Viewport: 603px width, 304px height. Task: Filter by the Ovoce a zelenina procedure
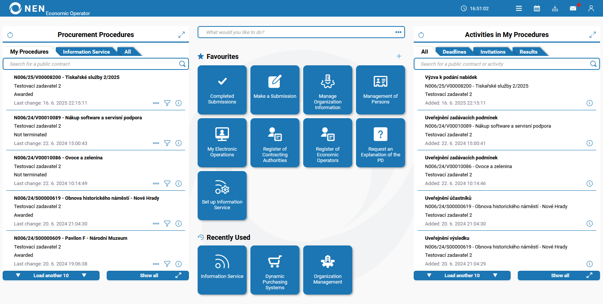[x=167, y=184]
